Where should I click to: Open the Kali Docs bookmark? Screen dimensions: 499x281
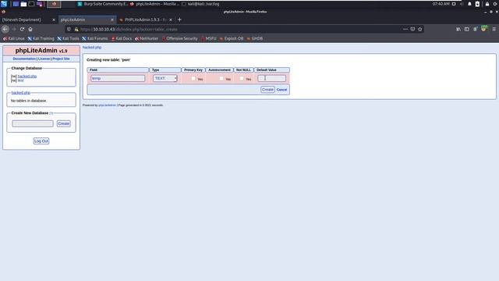click(122, 38)
